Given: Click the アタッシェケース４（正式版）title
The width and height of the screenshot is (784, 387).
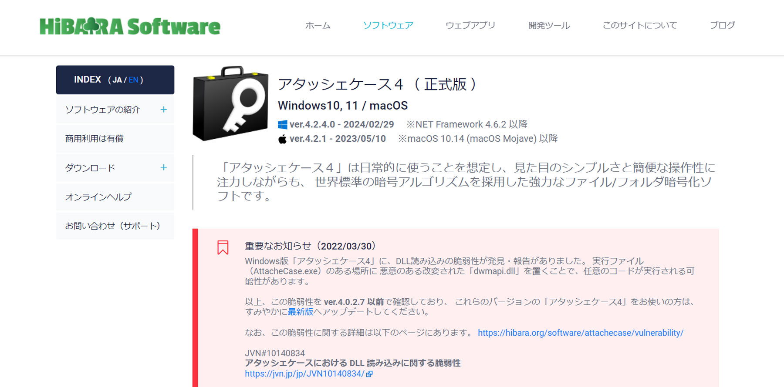Looking at the screenshot, I should point(377,84).
